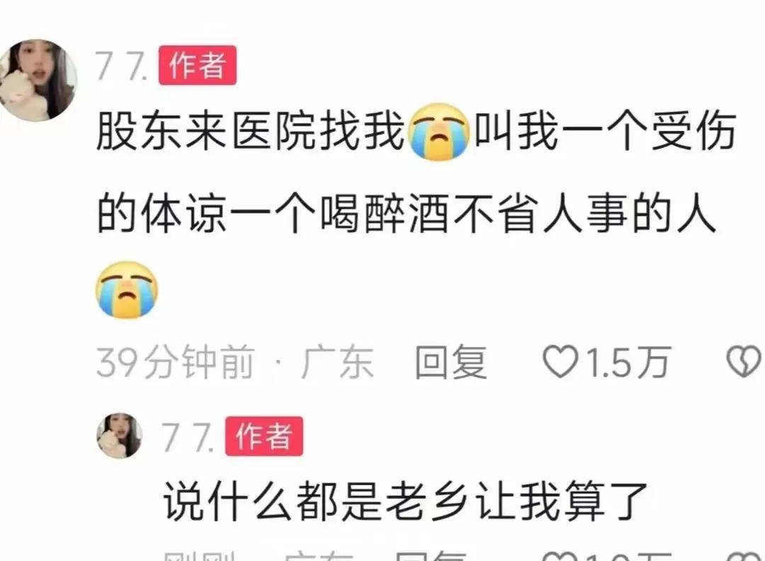This screenshot has width=765, height=561.
Task: Tap the 39分钟前 timestamp
Action: tap(176, 362)
